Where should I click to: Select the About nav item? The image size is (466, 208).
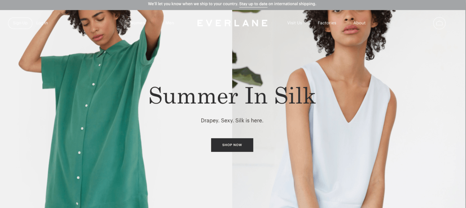tap(359, 23)
